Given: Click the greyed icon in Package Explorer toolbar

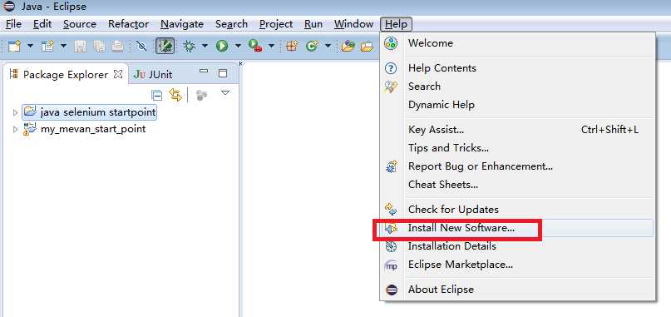Looking at the screenshot, I should [x=201, y=95].
